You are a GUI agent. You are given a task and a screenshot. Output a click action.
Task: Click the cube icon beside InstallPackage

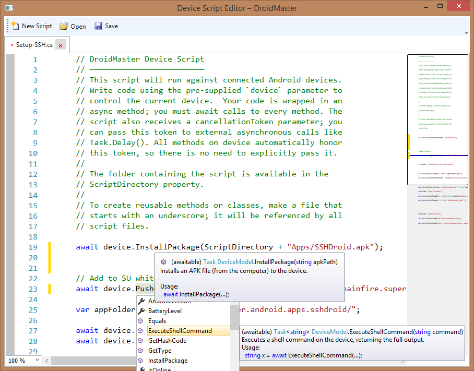[140, 361]
